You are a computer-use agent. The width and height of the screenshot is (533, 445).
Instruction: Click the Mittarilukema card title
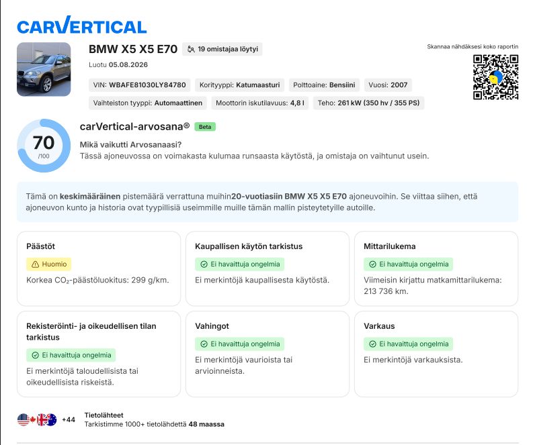pyautogui.click(x=390, y=246)
